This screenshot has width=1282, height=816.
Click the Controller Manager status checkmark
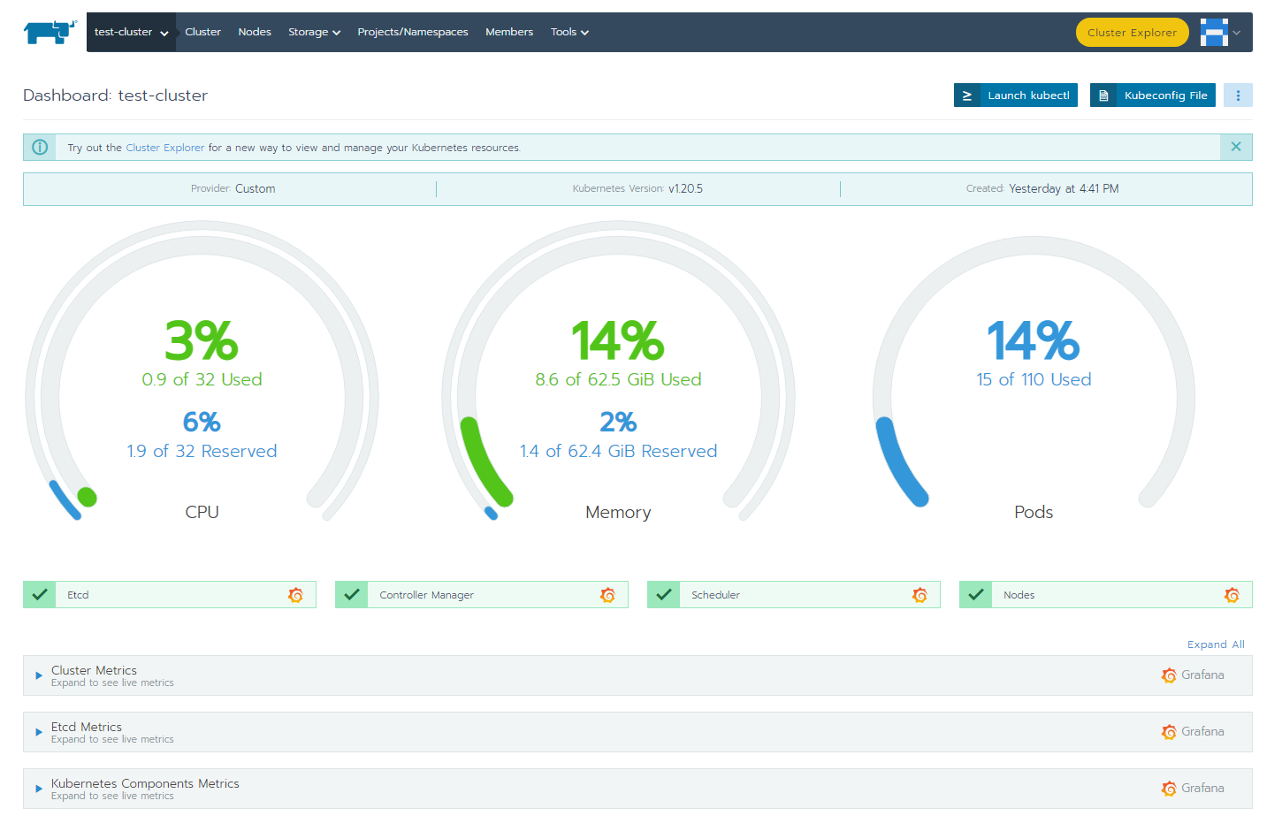[352, 594]
